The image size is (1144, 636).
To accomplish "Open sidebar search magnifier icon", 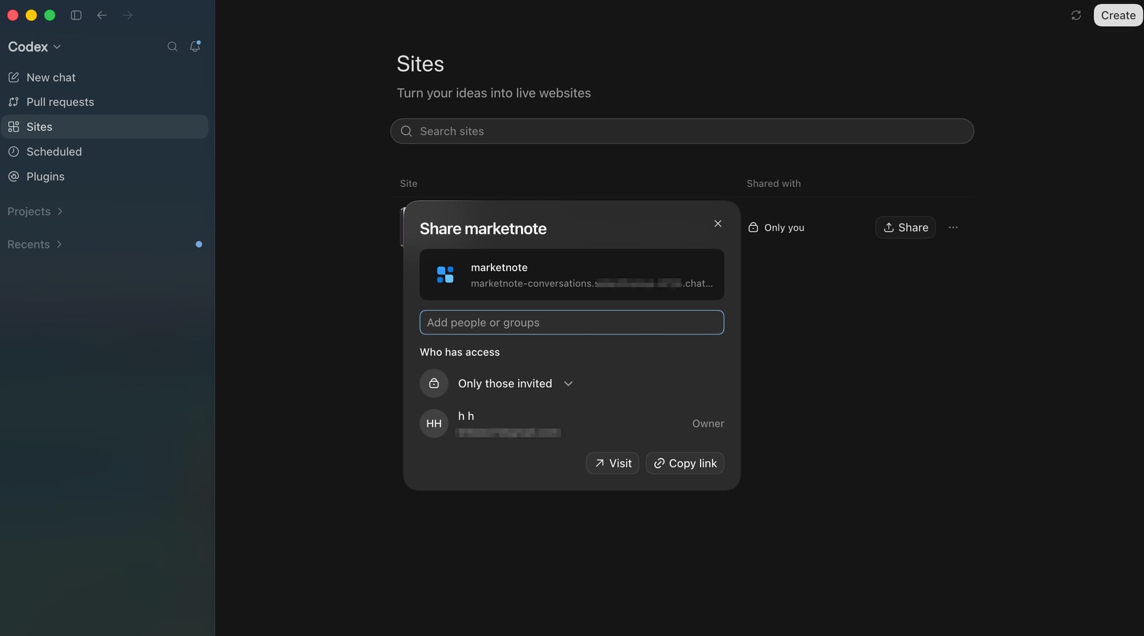I will [x=172, y=47].
